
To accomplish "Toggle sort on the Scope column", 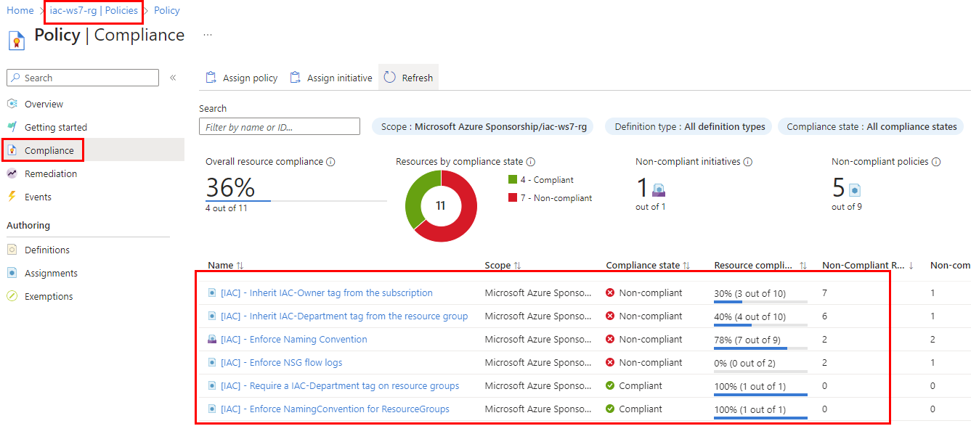I will (x=503, y=265).
